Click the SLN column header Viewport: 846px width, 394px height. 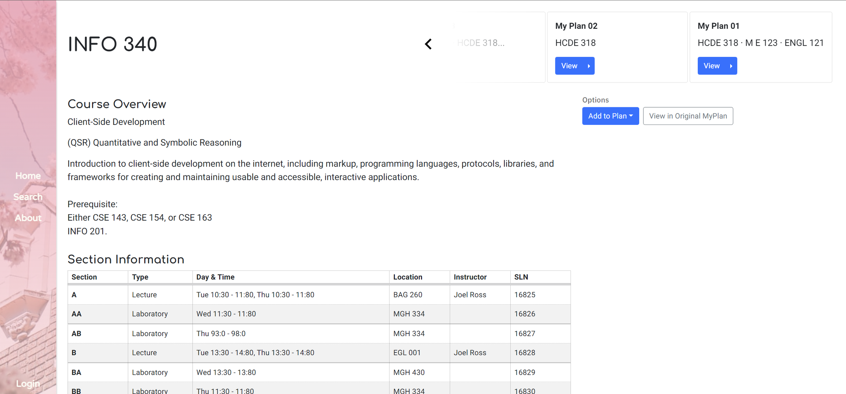[x=521, y=277]
